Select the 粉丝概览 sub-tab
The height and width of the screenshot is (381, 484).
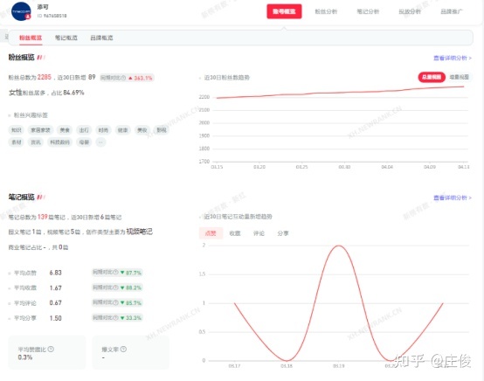31,38
